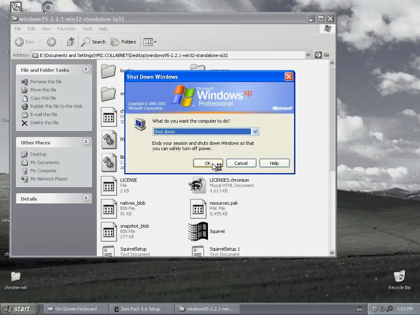Viewport: 420px width, 315px height.
Task: Select the LICENSES.chromium raccoon icon
Action: tap(197, 185)
